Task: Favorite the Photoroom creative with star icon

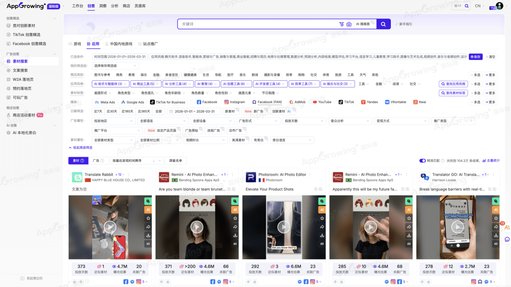Action: 322,218
